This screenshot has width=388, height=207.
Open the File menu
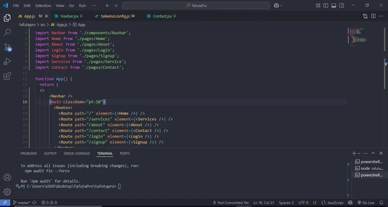click(16, 6)
